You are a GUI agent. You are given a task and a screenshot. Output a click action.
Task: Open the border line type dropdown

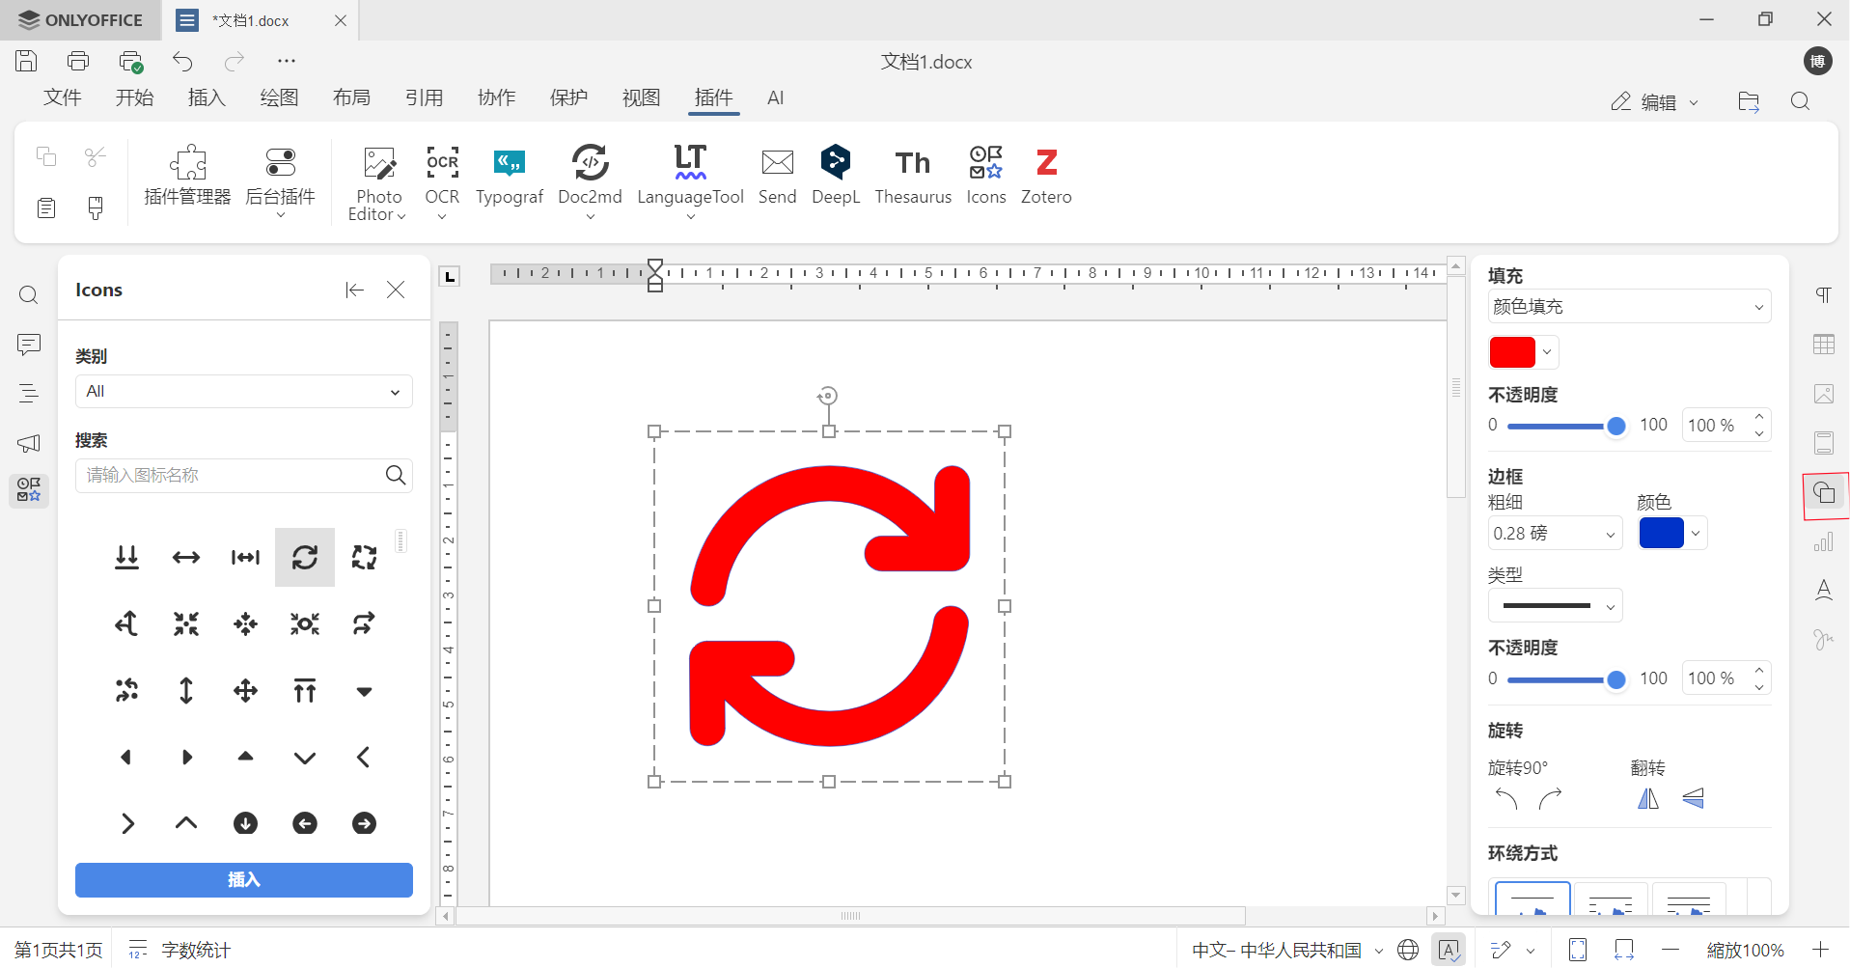pyautogui.click(x=1555, y=605)
